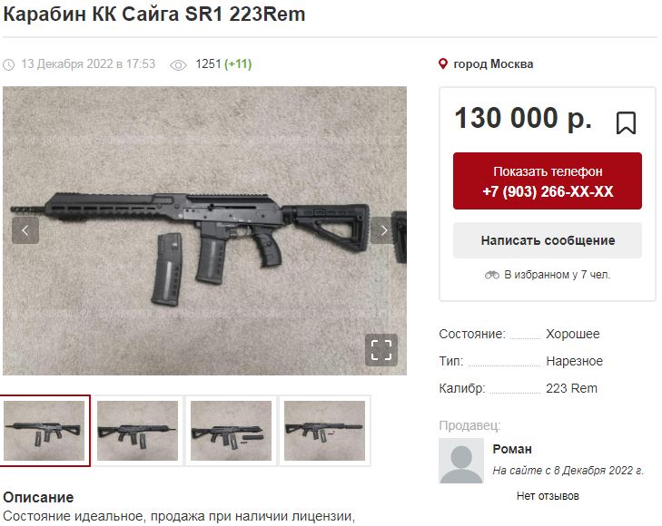Select the fourth carbine thumbnail

coord(324,431)
